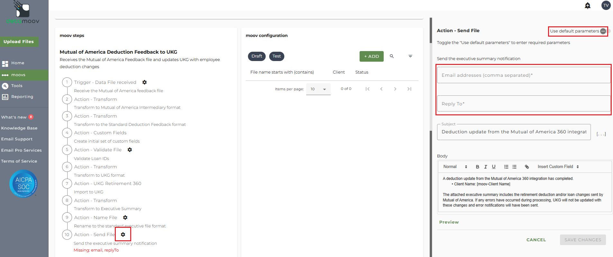Viewport: 613px width, 257px height.
Task: Open the Preview link
Action: click(x=449, y=222)
